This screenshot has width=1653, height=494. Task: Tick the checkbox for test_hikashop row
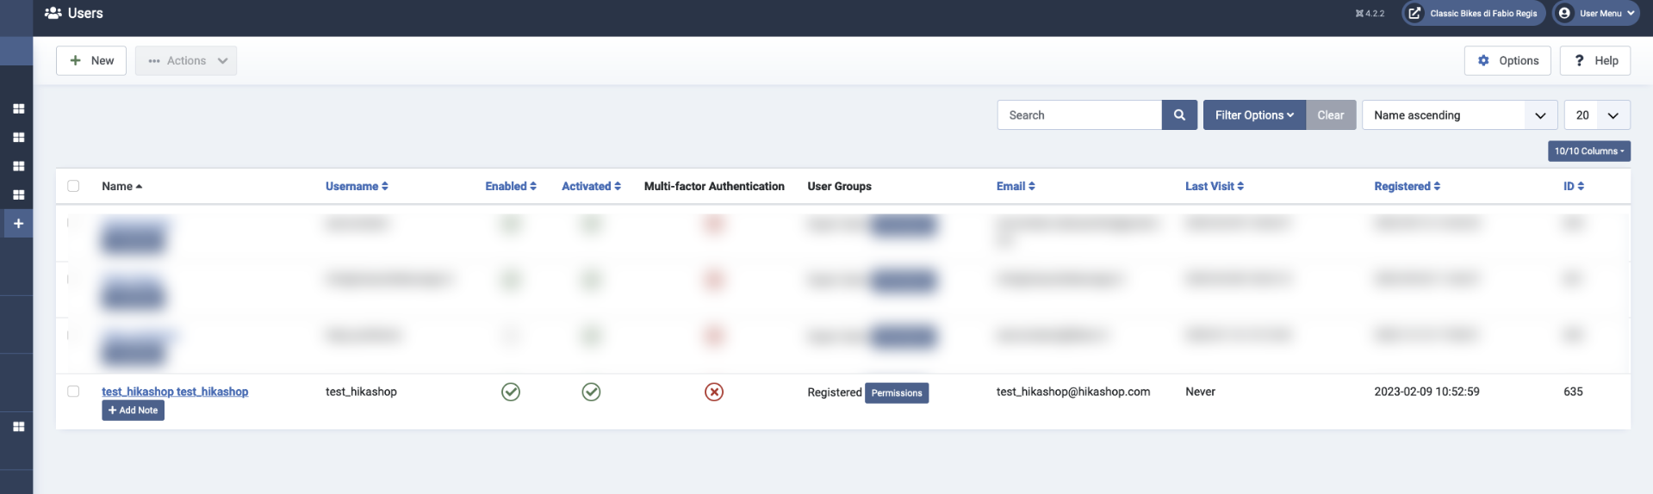[x=73, y=392]
